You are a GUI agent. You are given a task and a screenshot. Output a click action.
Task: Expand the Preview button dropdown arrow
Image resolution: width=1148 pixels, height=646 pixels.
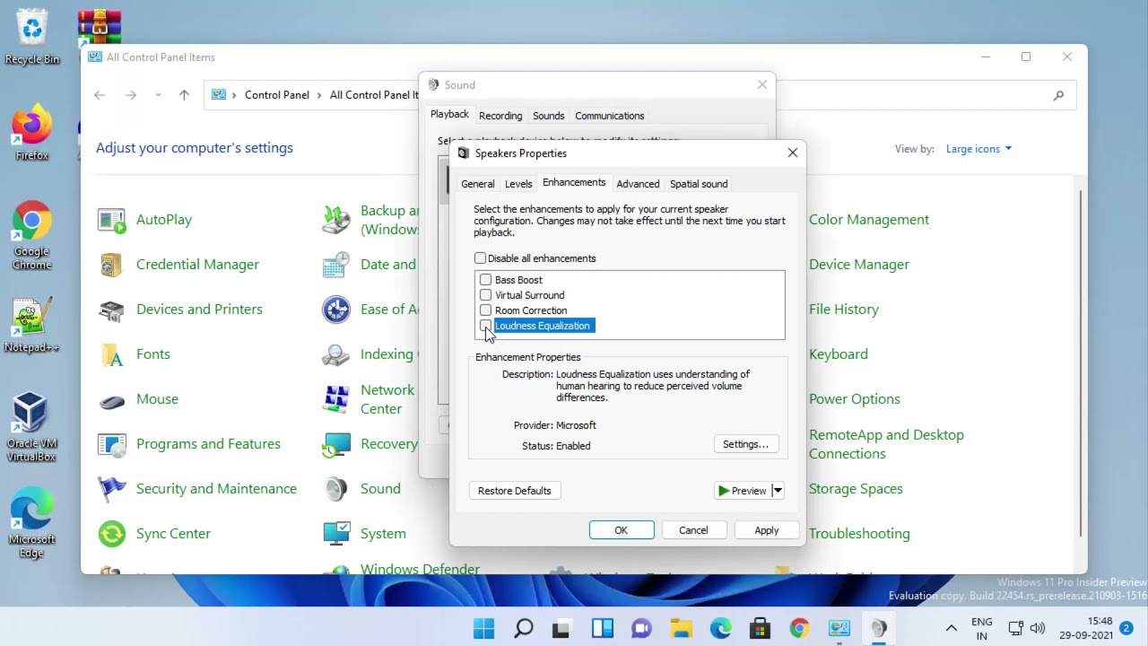coord(778,491)
